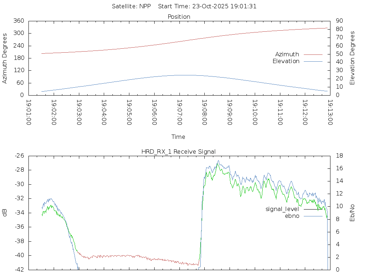This screenshot has width=369, height=277.
Task: Click the Elevation Degrees axis label
Action: pyautogui.click(x=352, y=58)
